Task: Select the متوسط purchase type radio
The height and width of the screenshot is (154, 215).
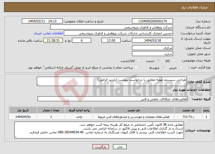Action: point(163,67)
